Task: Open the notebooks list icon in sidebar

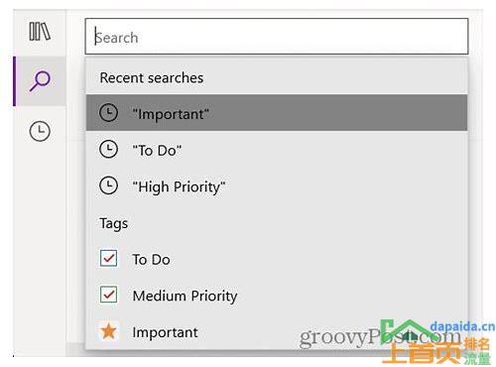Action: pyautogui.click(x=40, y=32)
